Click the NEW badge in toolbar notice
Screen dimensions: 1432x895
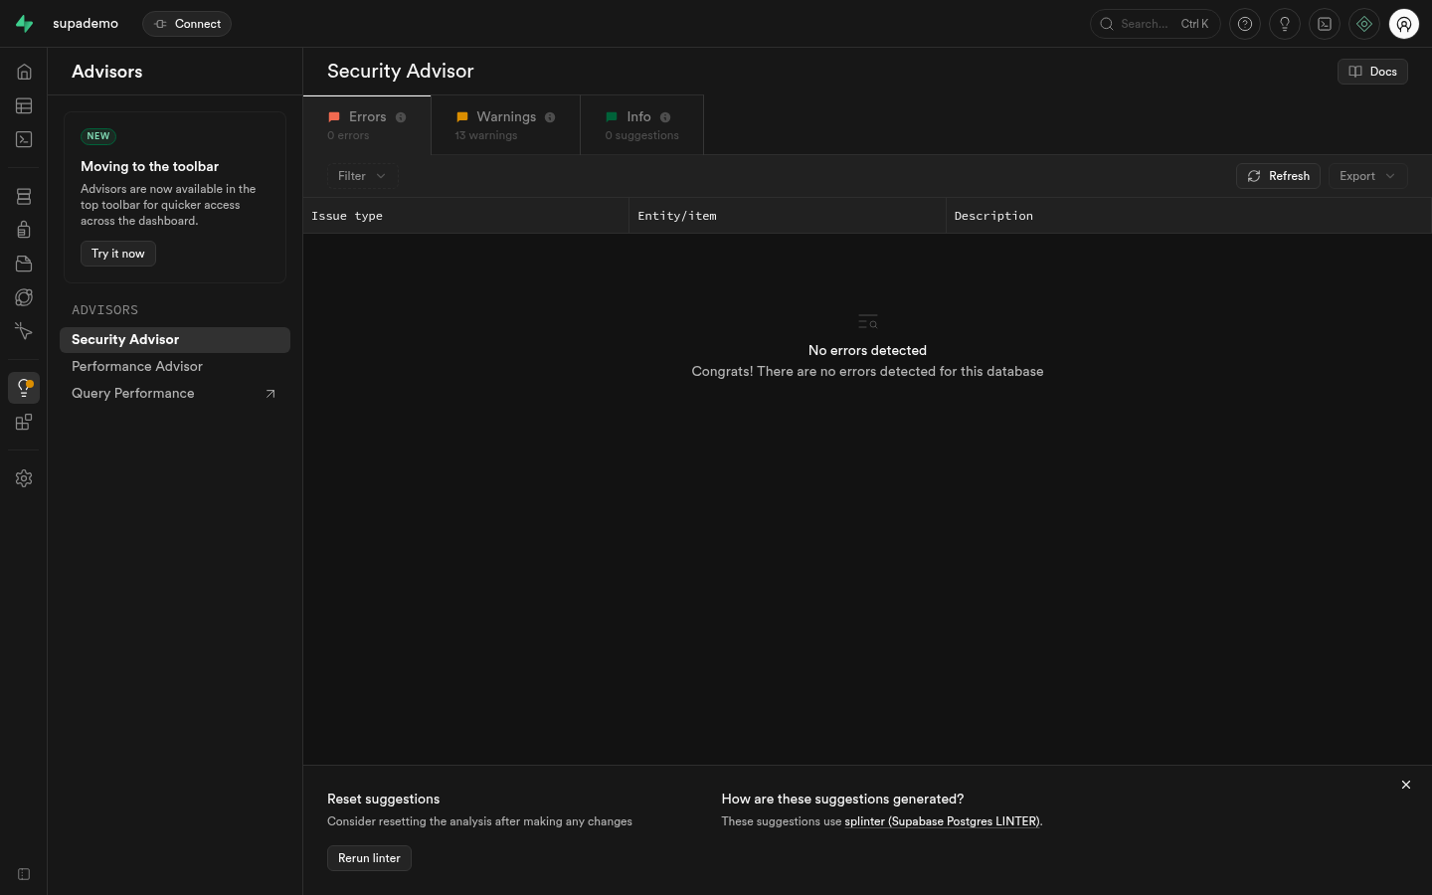point(98,136)
